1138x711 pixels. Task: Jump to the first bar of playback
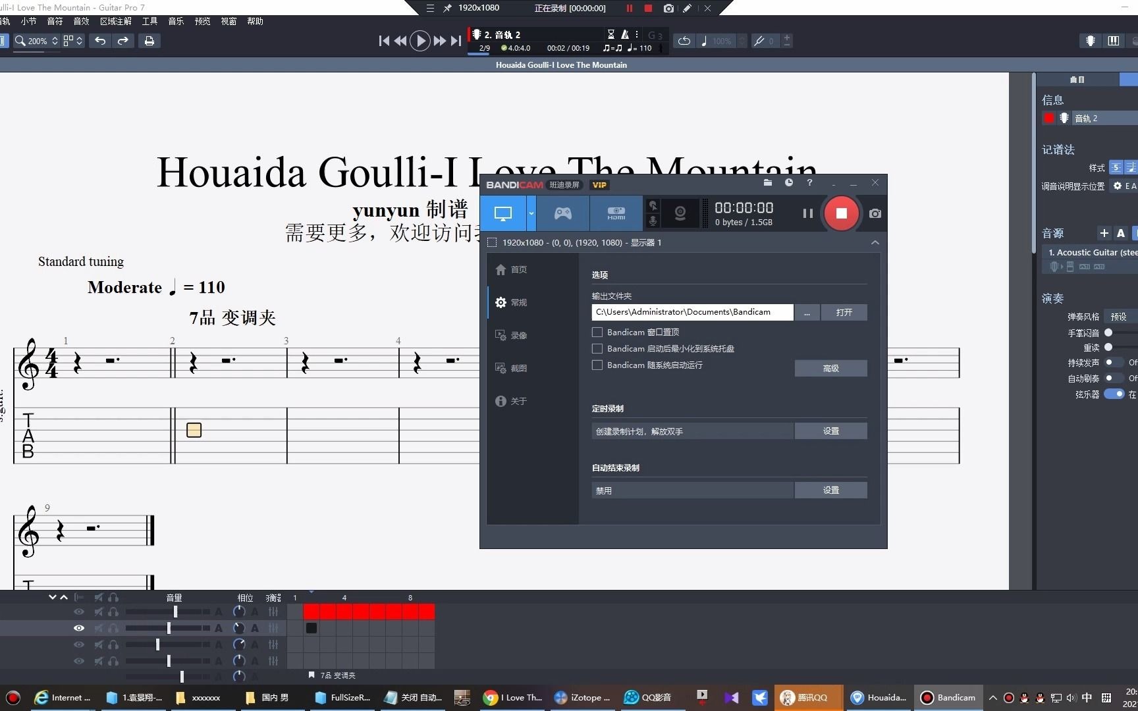(384, 41)
